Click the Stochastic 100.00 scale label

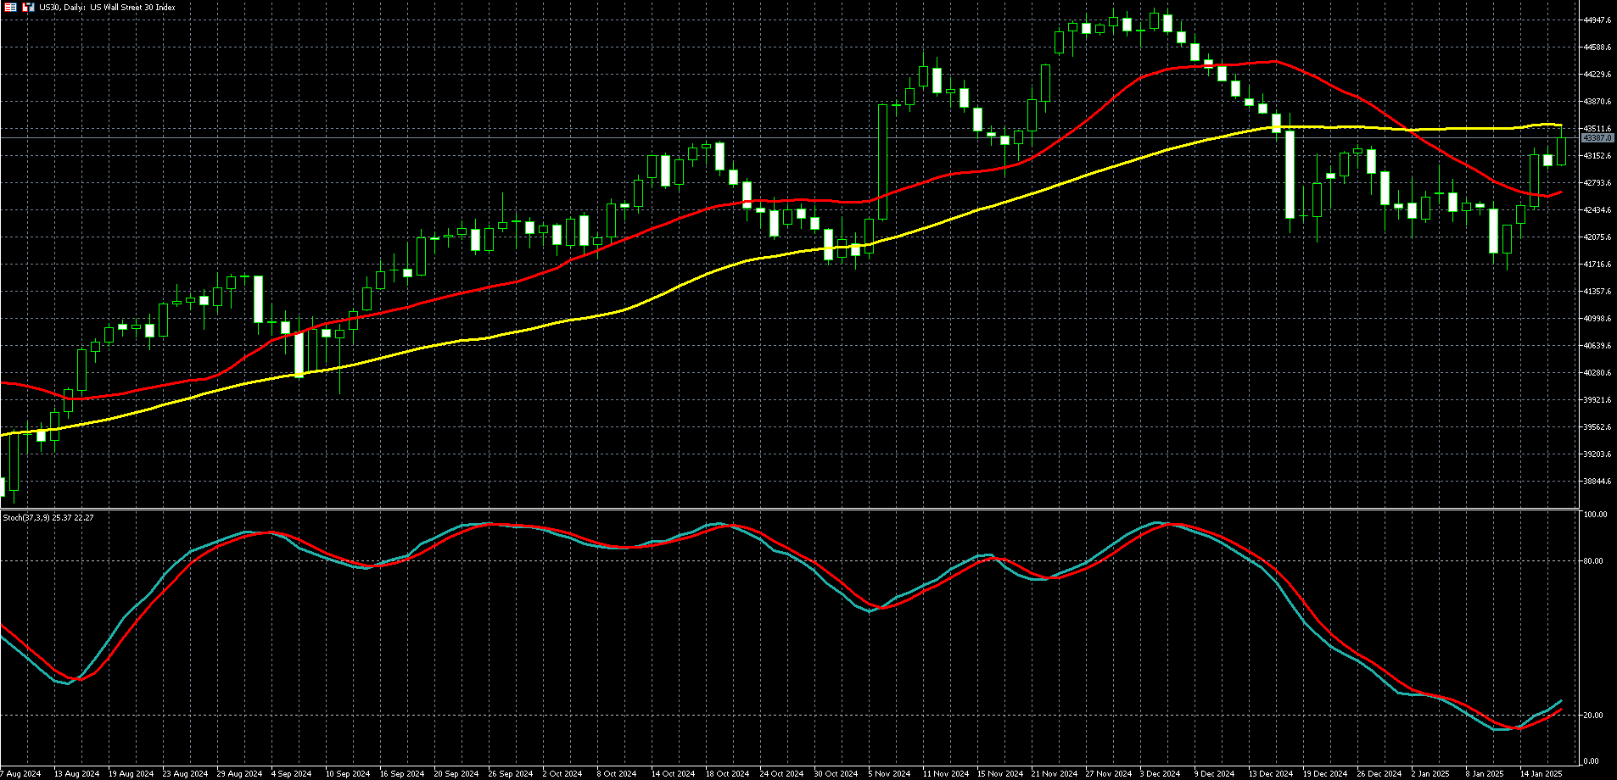click(x=1595, y=515)
